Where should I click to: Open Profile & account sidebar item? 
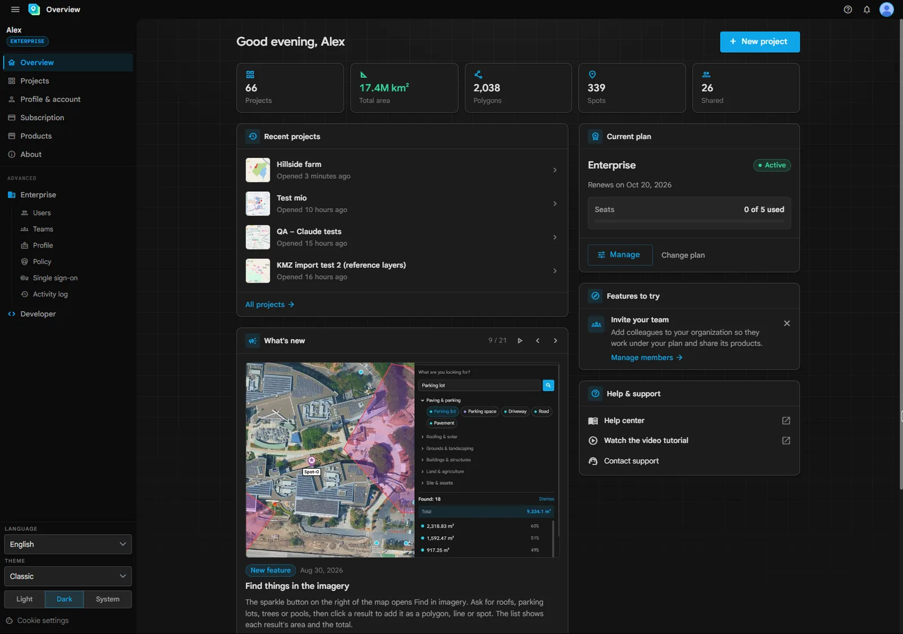click(x=68, y=99)
